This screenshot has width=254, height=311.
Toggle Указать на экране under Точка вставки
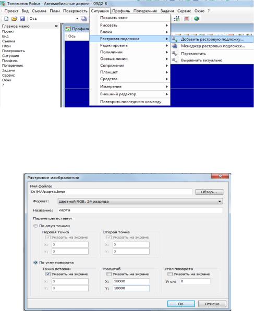(x=48, y=274)
